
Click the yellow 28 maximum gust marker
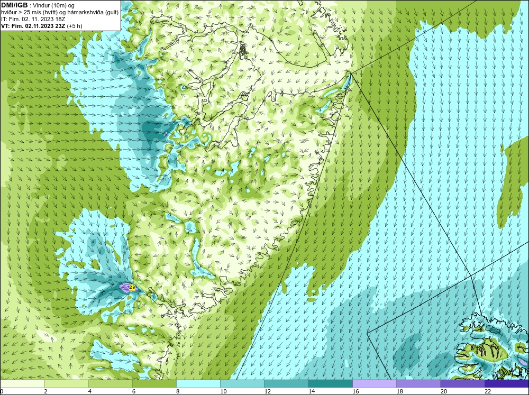132,288
